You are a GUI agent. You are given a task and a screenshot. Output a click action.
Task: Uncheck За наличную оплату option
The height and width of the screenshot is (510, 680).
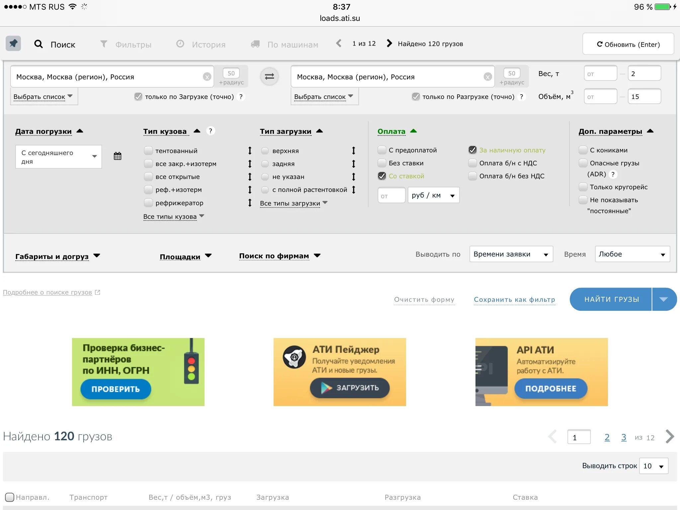pos(472,150)
